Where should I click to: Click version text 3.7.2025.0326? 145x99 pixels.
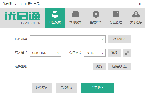30,23
